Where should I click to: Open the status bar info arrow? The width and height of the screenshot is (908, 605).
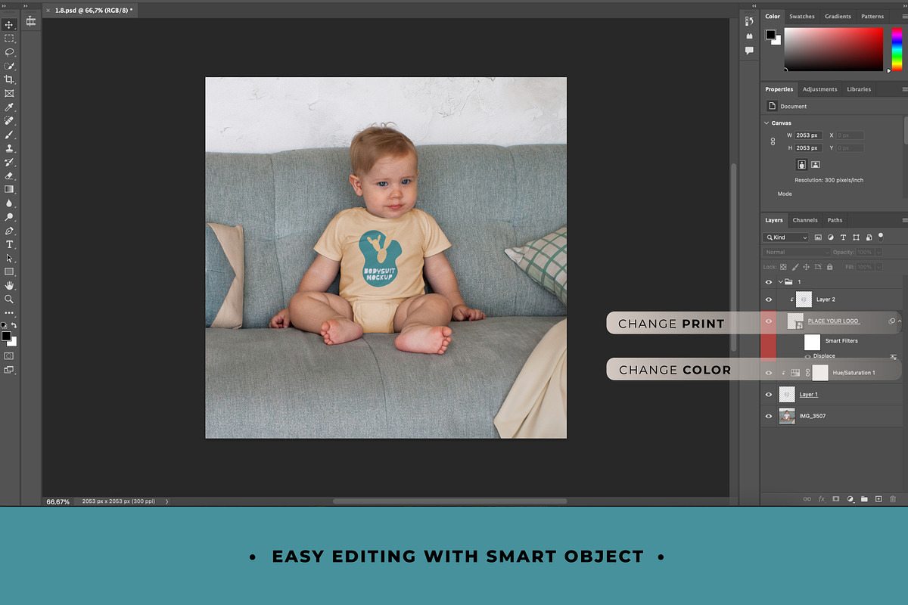(166, 501)
